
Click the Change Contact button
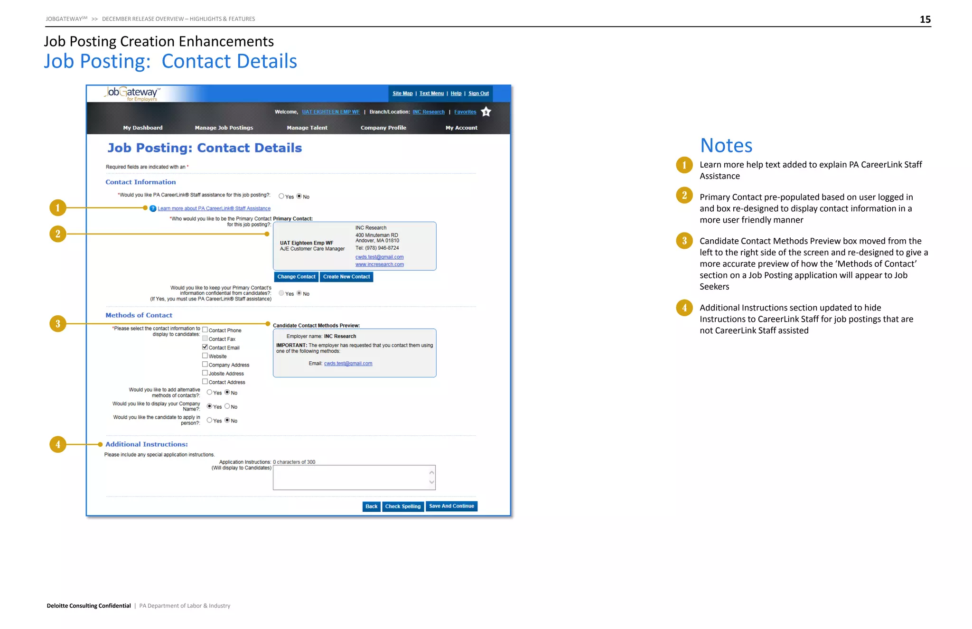[296, 277]
